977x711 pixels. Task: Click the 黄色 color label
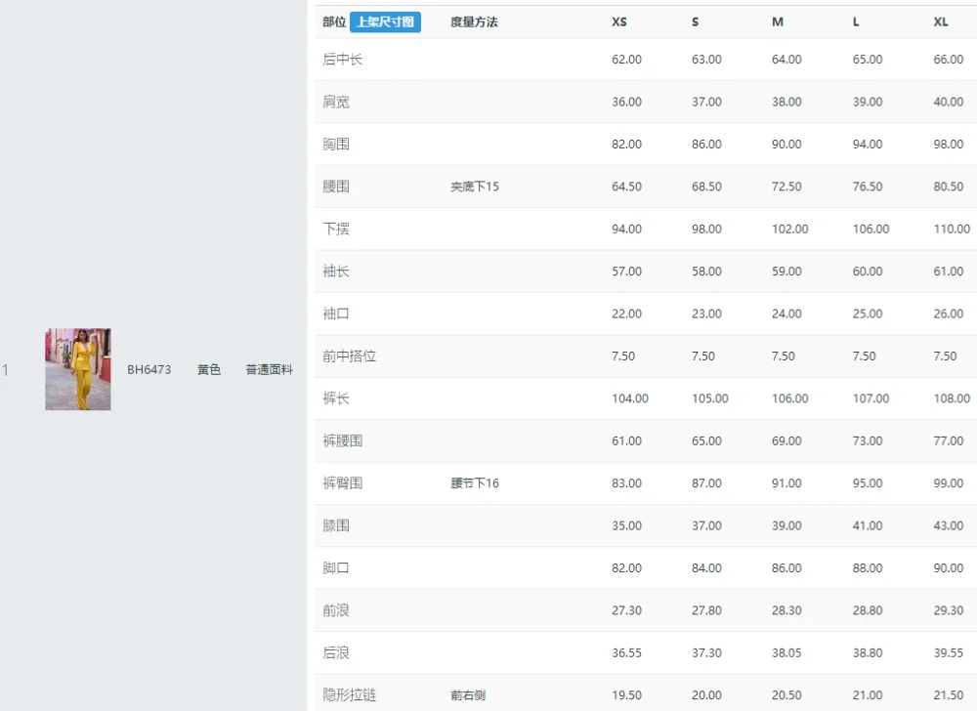click(209, 370)
